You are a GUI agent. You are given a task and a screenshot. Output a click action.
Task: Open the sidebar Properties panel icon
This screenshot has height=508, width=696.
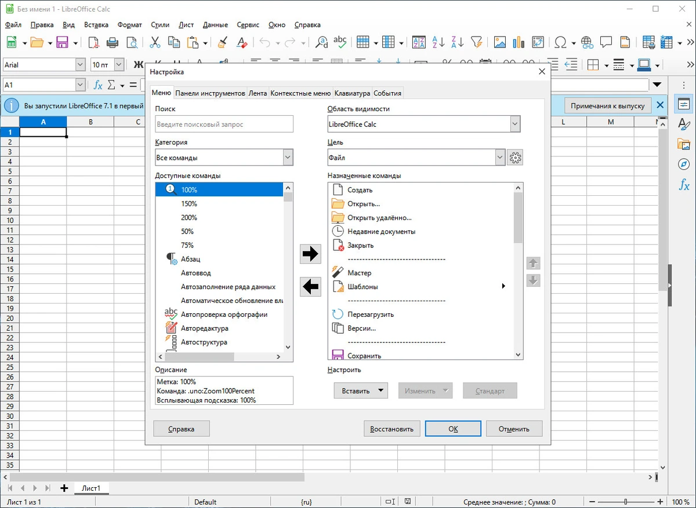point(684,104)
